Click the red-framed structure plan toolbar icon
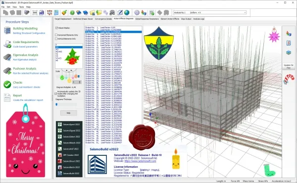297x183 pixels. pyautogui.click(x=49, y=12)
